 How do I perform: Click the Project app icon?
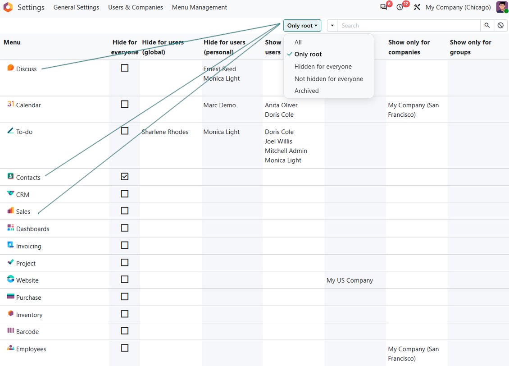[x=11, y=262]
